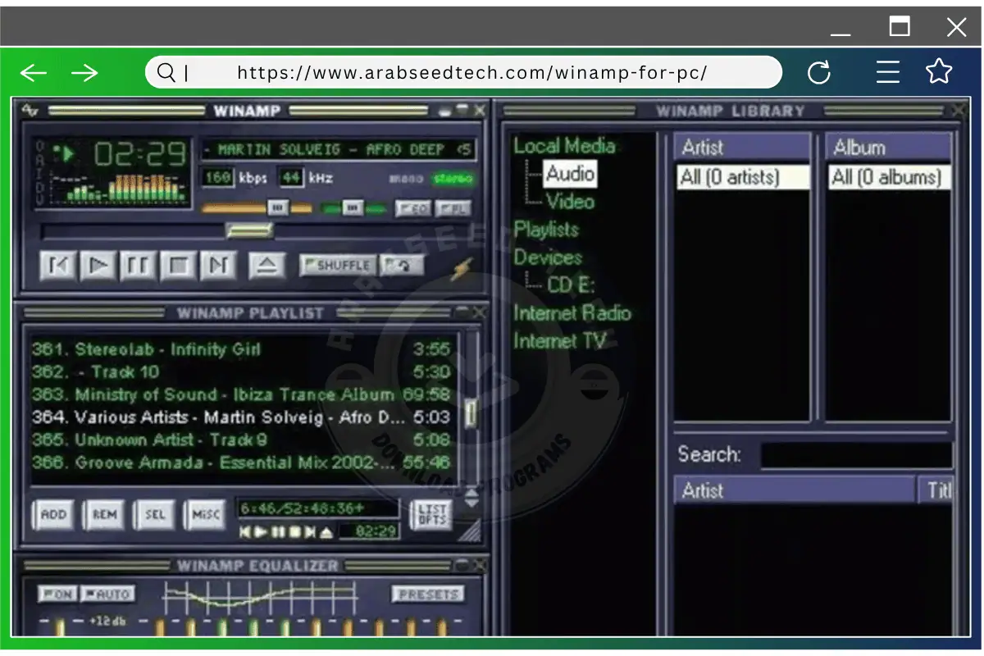Viewport: 984px width, 656px height.
Task: Stop playback with the Stop button
Action: pos(178,266)
